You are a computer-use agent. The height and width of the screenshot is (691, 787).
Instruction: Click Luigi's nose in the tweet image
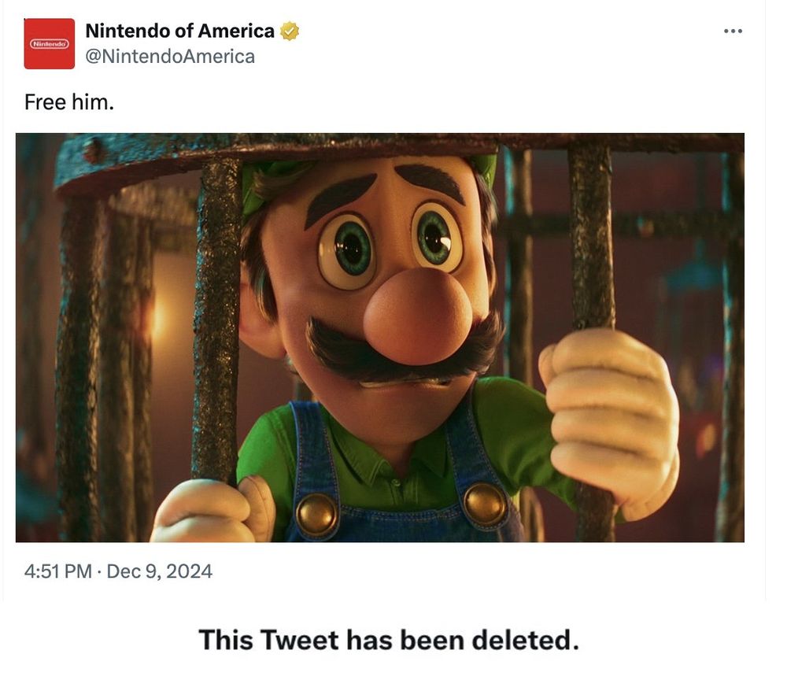click(416, 315)
